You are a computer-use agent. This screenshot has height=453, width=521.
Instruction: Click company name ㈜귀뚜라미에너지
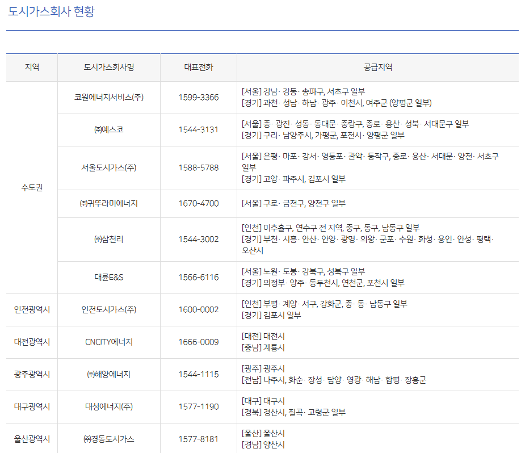(x=108, y=203)
